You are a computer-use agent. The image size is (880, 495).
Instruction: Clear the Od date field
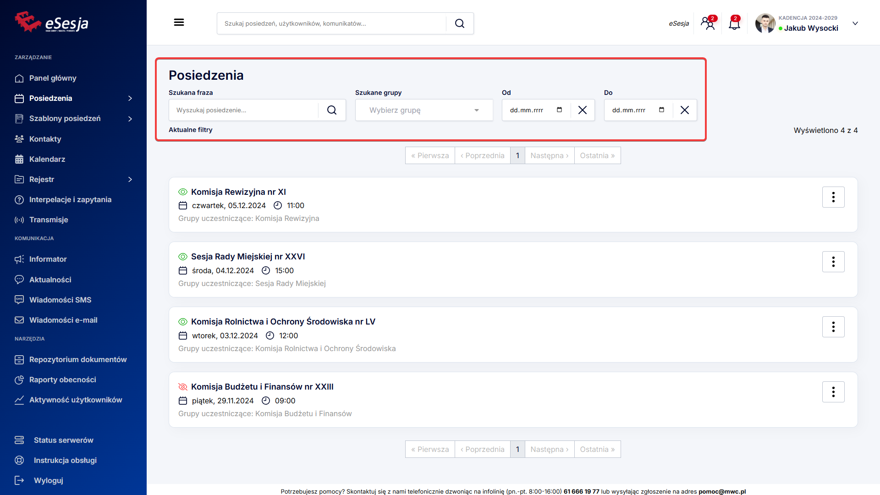tap(583, 110)
